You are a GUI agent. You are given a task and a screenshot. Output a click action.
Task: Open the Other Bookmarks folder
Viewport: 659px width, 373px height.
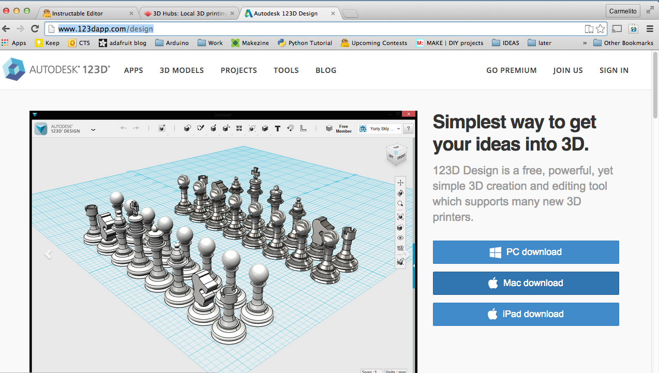[x=623, y=43]
